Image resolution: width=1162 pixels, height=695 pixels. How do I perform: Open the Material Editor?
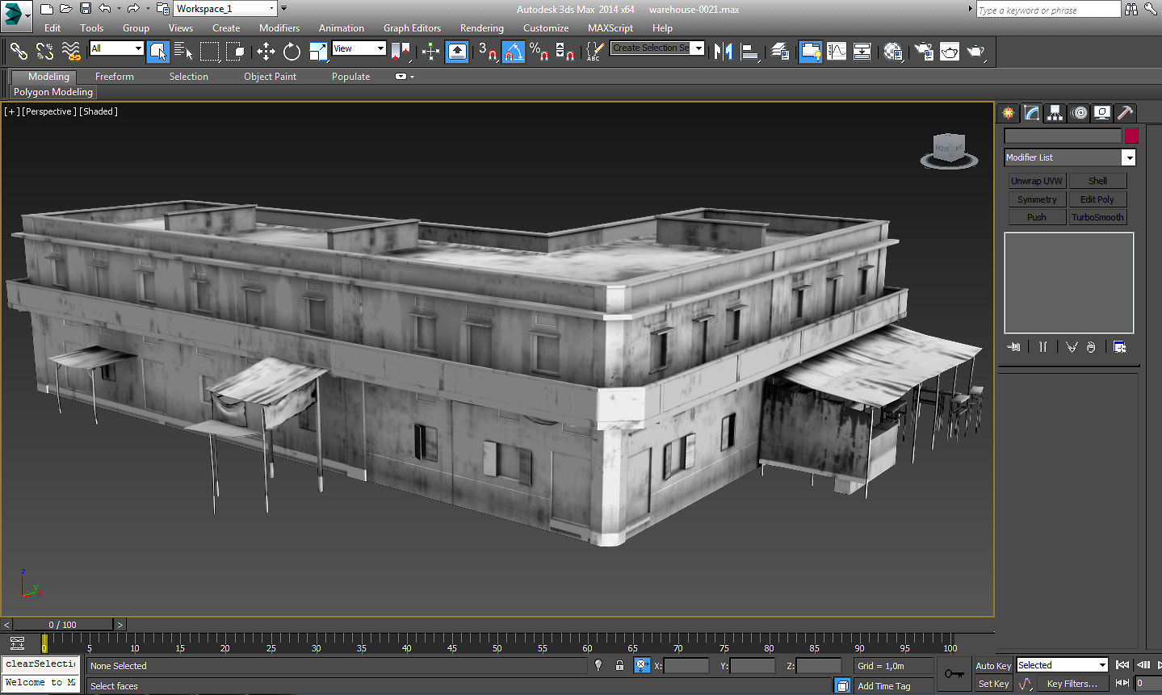892,51
